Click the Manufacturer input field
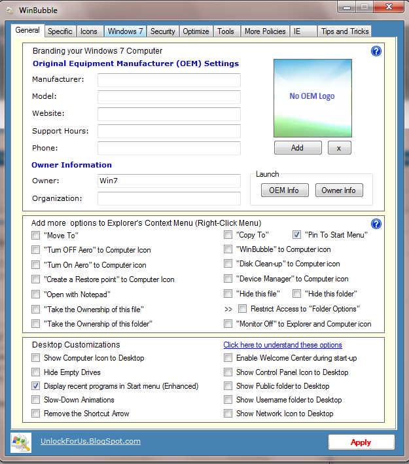 pyautogui.click(x=169, y=80)
